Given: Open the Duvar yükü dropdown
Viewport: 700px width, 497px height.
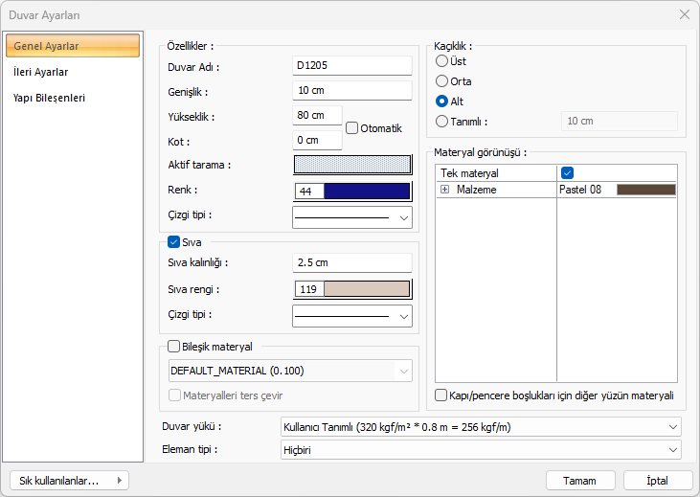Looking at the screenshot, I should 480,426.
